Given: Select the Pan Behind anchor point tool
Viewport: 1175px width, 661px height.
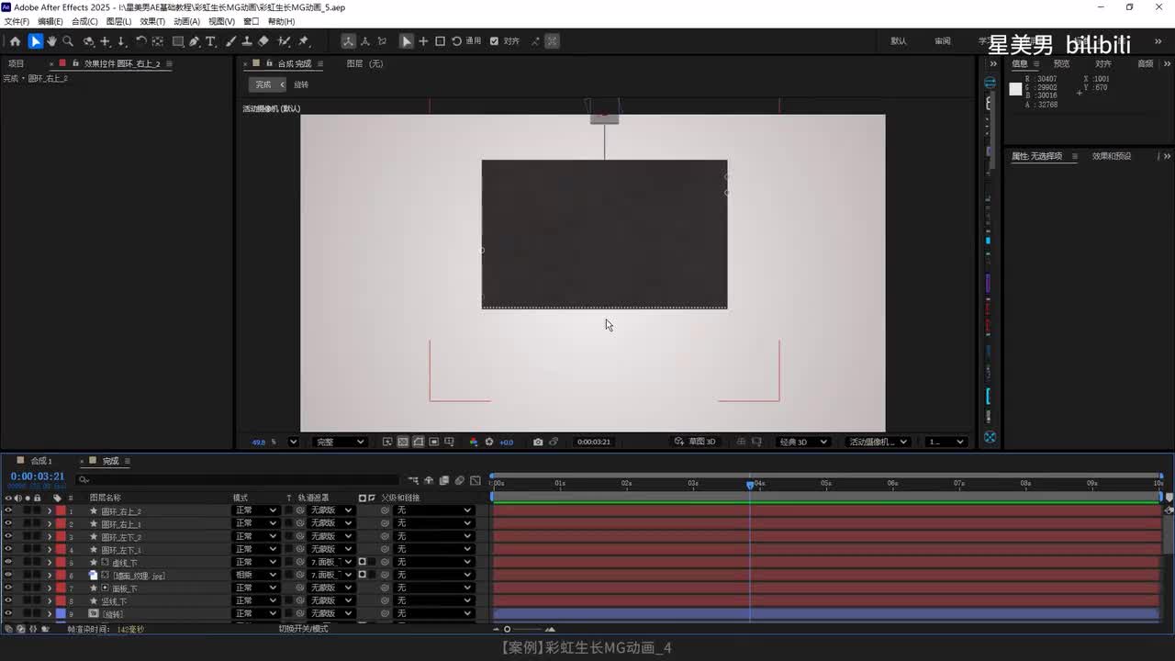Looking at the screenshot, I should click(158, 41).
